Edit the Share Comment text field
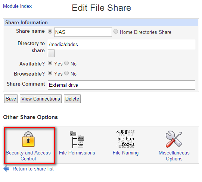The width and height of the screenshot is (202, 182). [x=121, y=85]
